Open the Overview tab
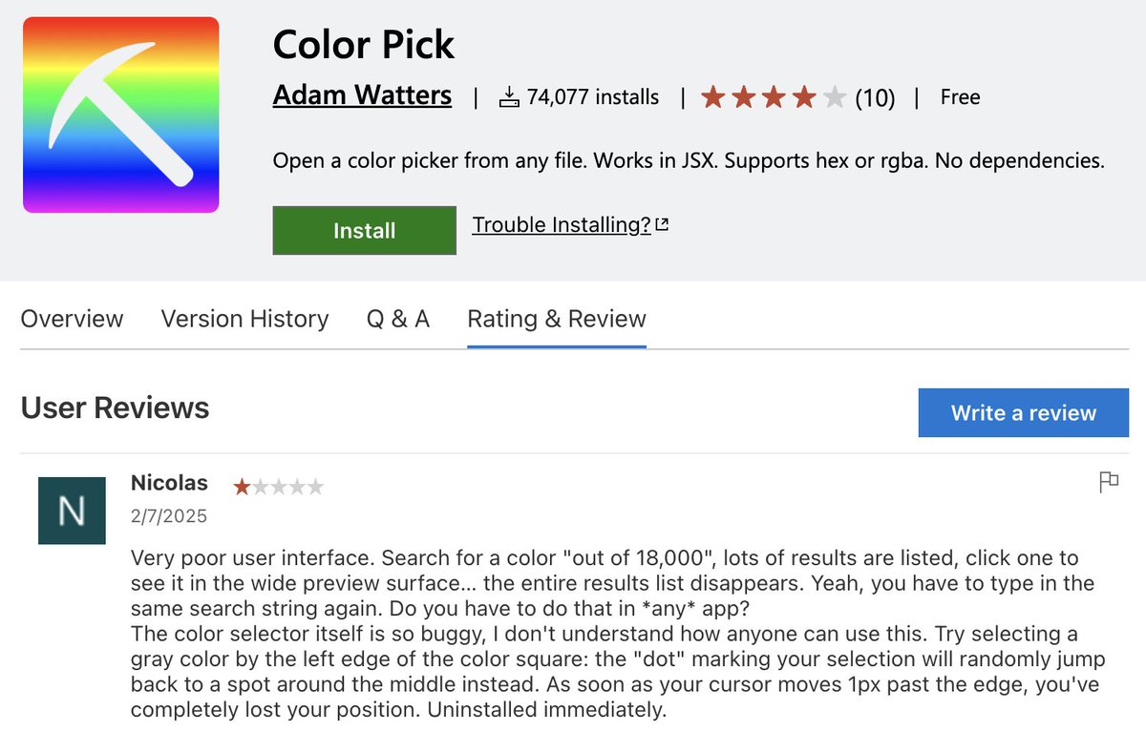This screenshot has height=752, width=1146. click(72, 319)
